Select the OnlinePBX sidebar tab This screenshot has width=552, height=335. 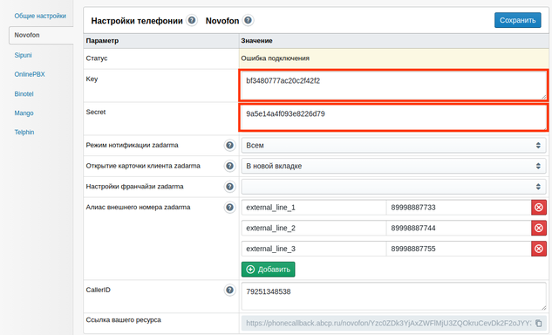click(30, 74)
